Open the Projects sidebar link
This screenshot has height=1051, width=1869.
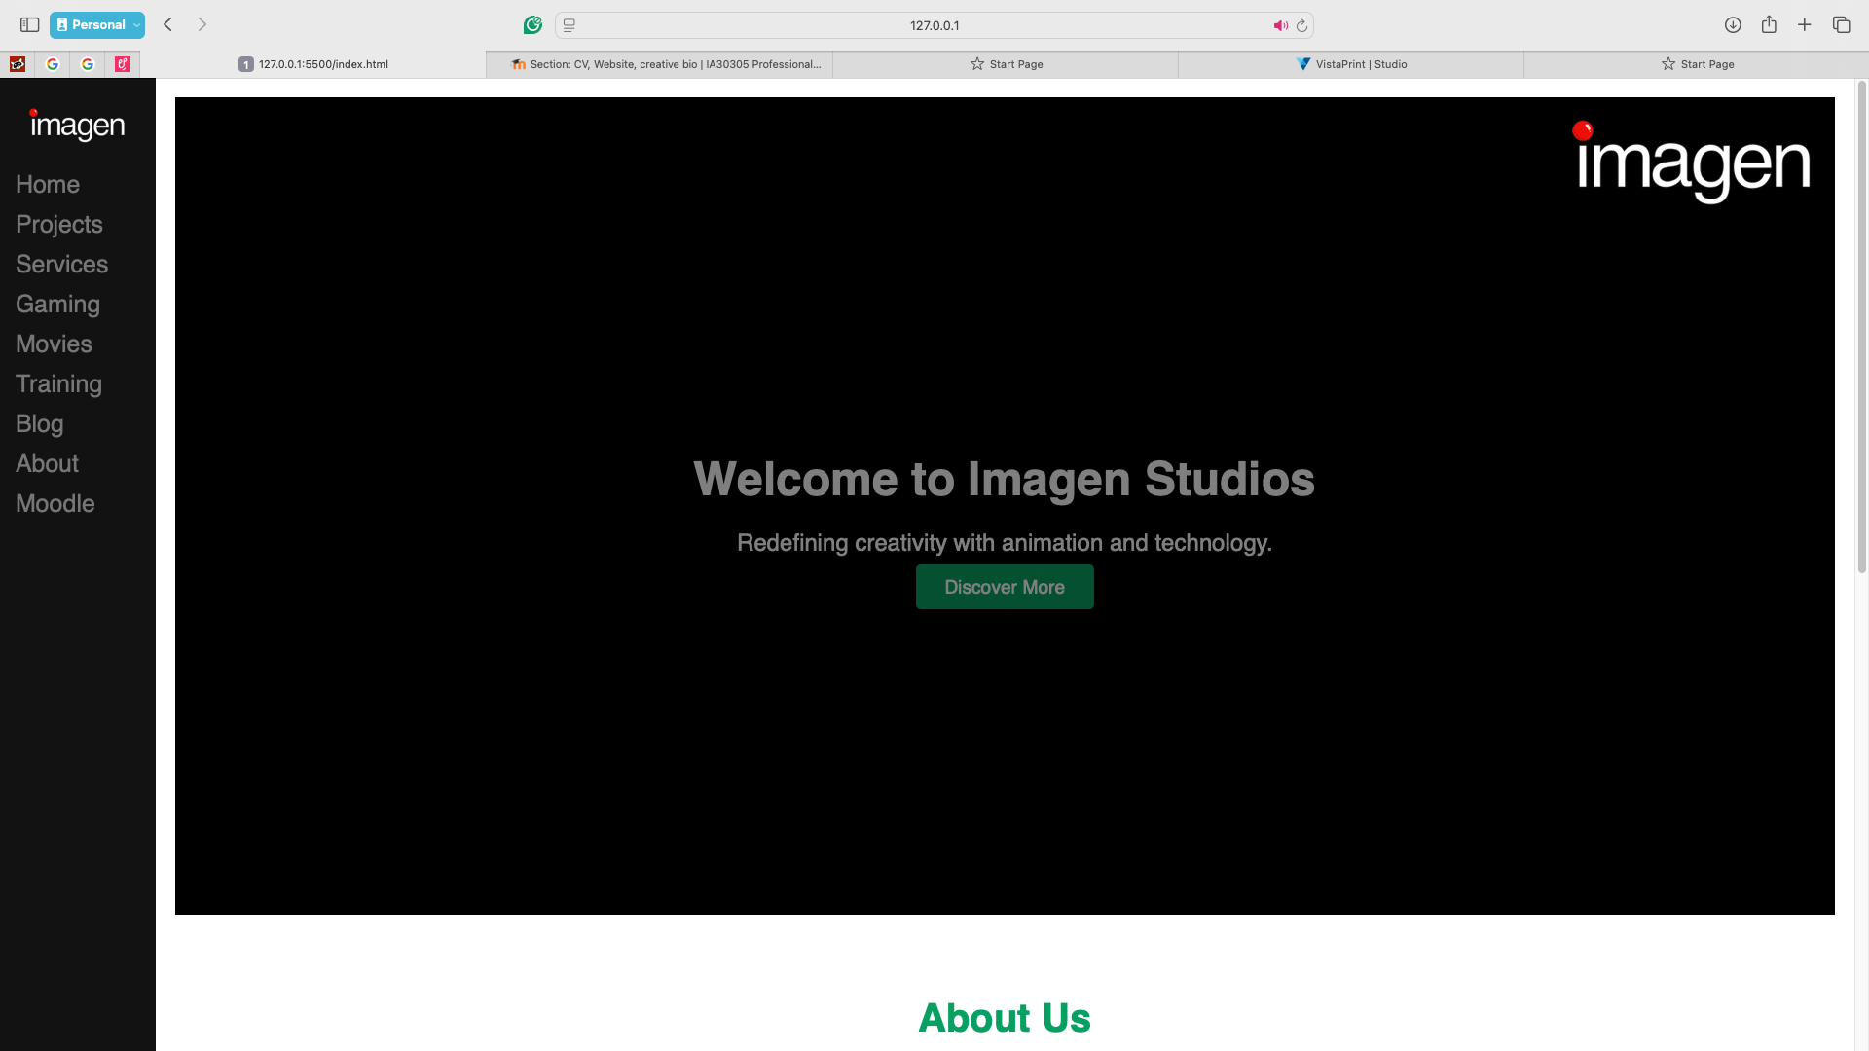tap(59, 224)
